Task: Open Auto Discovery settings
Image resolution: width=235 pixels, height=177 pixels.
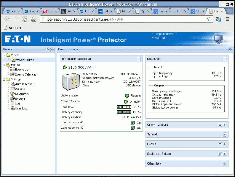Action: pyautogui.click(x=25, y=84)
